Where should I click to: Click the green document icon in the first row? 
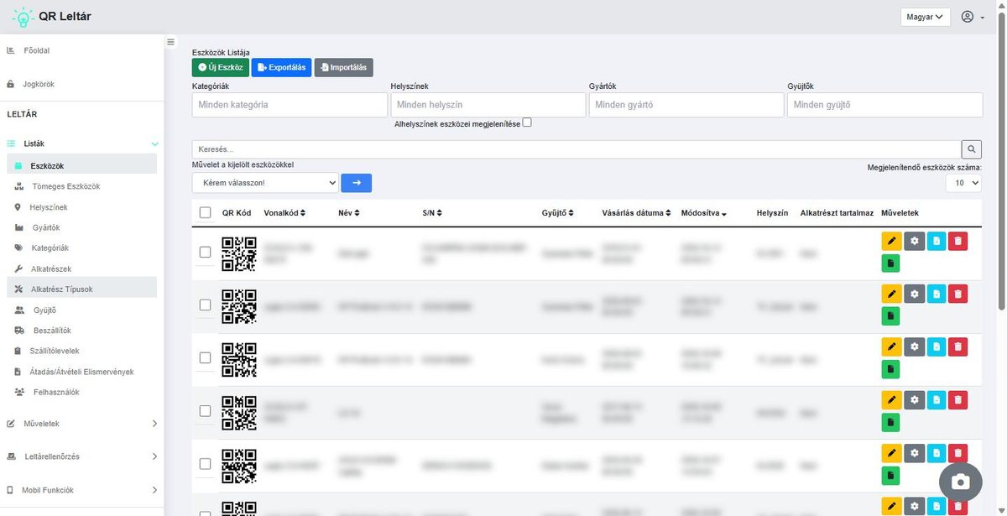[x=891, y=263]
